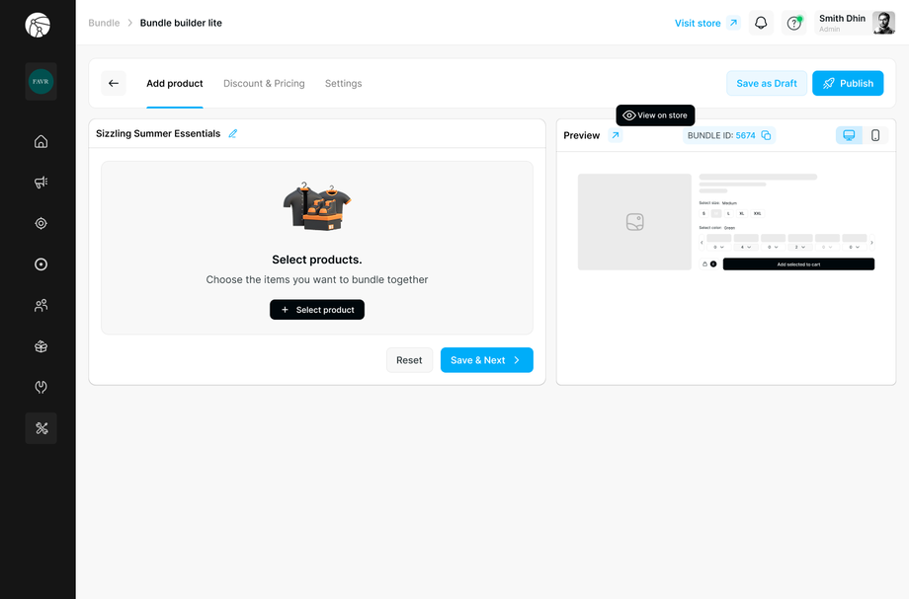Viewport: 909px width, 599px height.
Task: Switch preview to mobile view
Action: 874,134
